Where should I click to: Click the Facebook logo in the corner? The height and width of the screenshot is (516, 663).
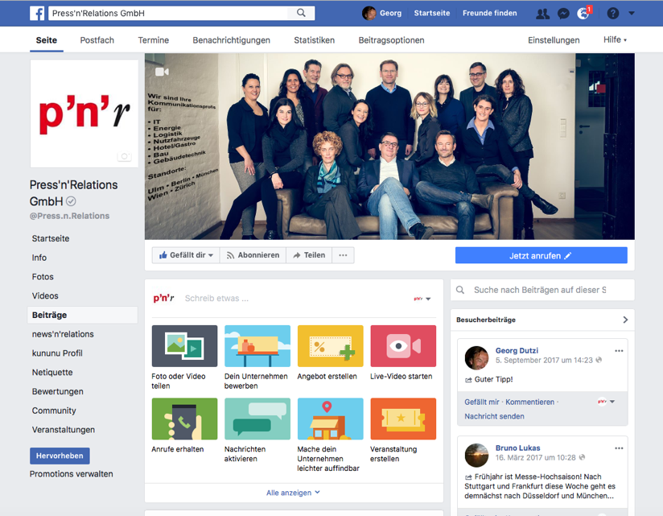(38, 13)
